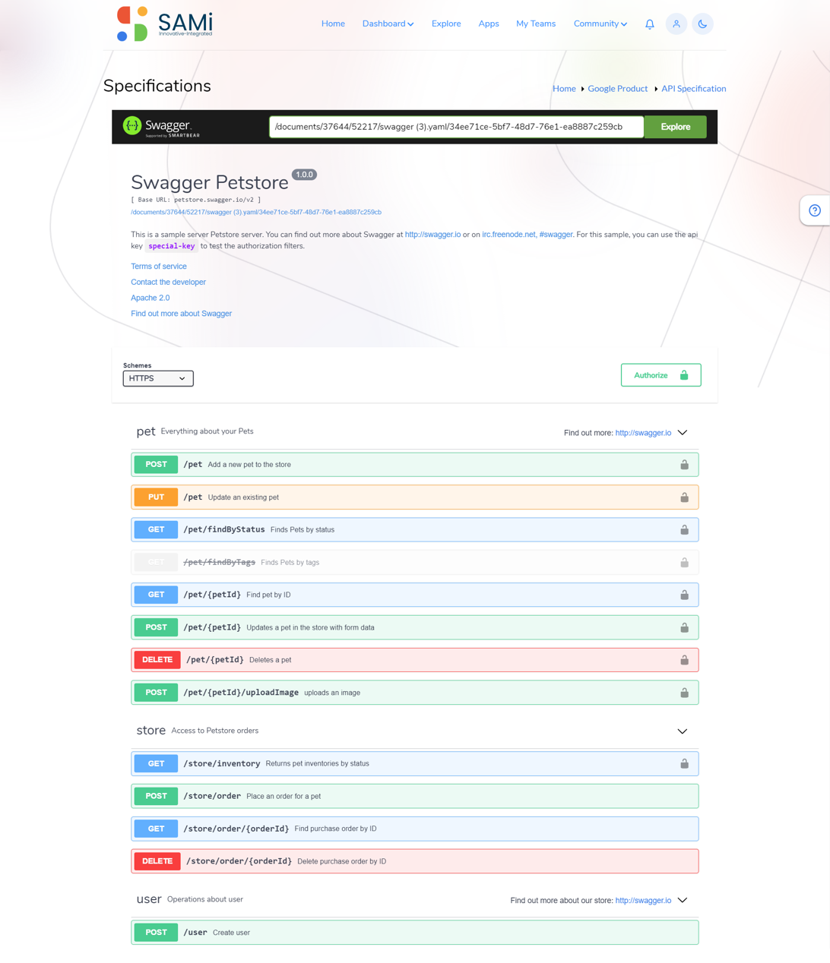Expand deprecated GET /pet/findByTags operation
The height and width of the screenshot is (963, 830).
414,563
